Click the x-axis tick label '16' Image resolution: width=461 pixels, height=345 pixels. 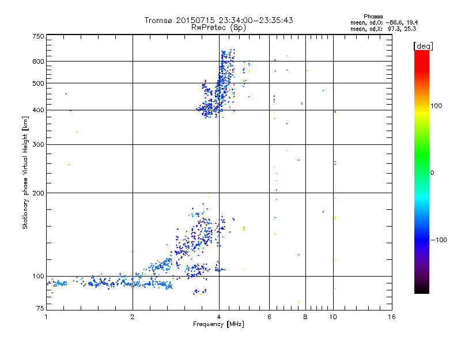(x=392, y=317)
